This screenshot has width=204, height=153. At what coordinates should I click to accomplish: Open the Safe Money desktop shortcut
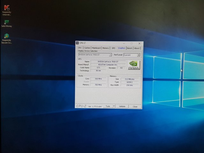click(7, 24)
